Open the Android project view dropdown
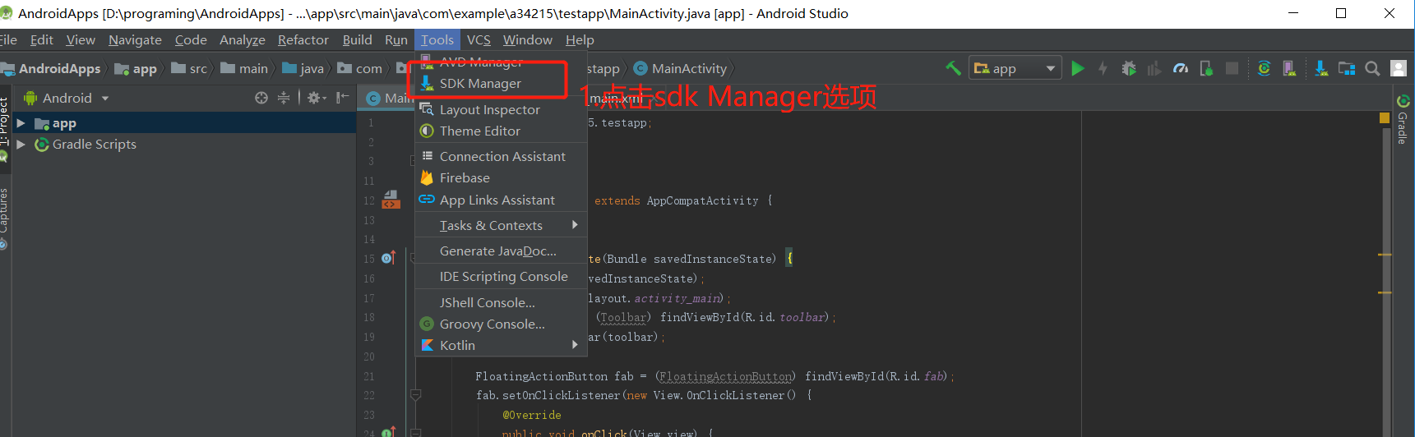This screenshot has width=1415, height=437. click(x=67, y=98)
